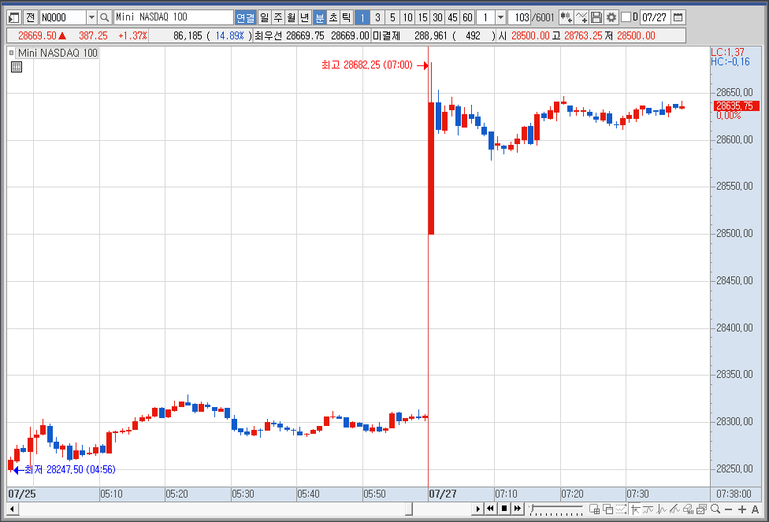Click the data grid icon under the legend
Screen dimensions: 769x522
pyautogui.click(x=17, y=67)
